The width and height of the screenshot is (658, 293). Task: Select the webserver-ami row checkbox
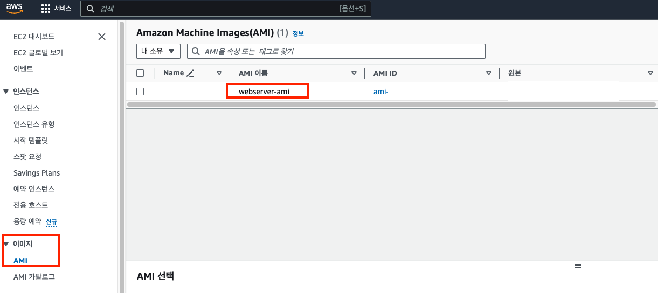pos(140,92)
